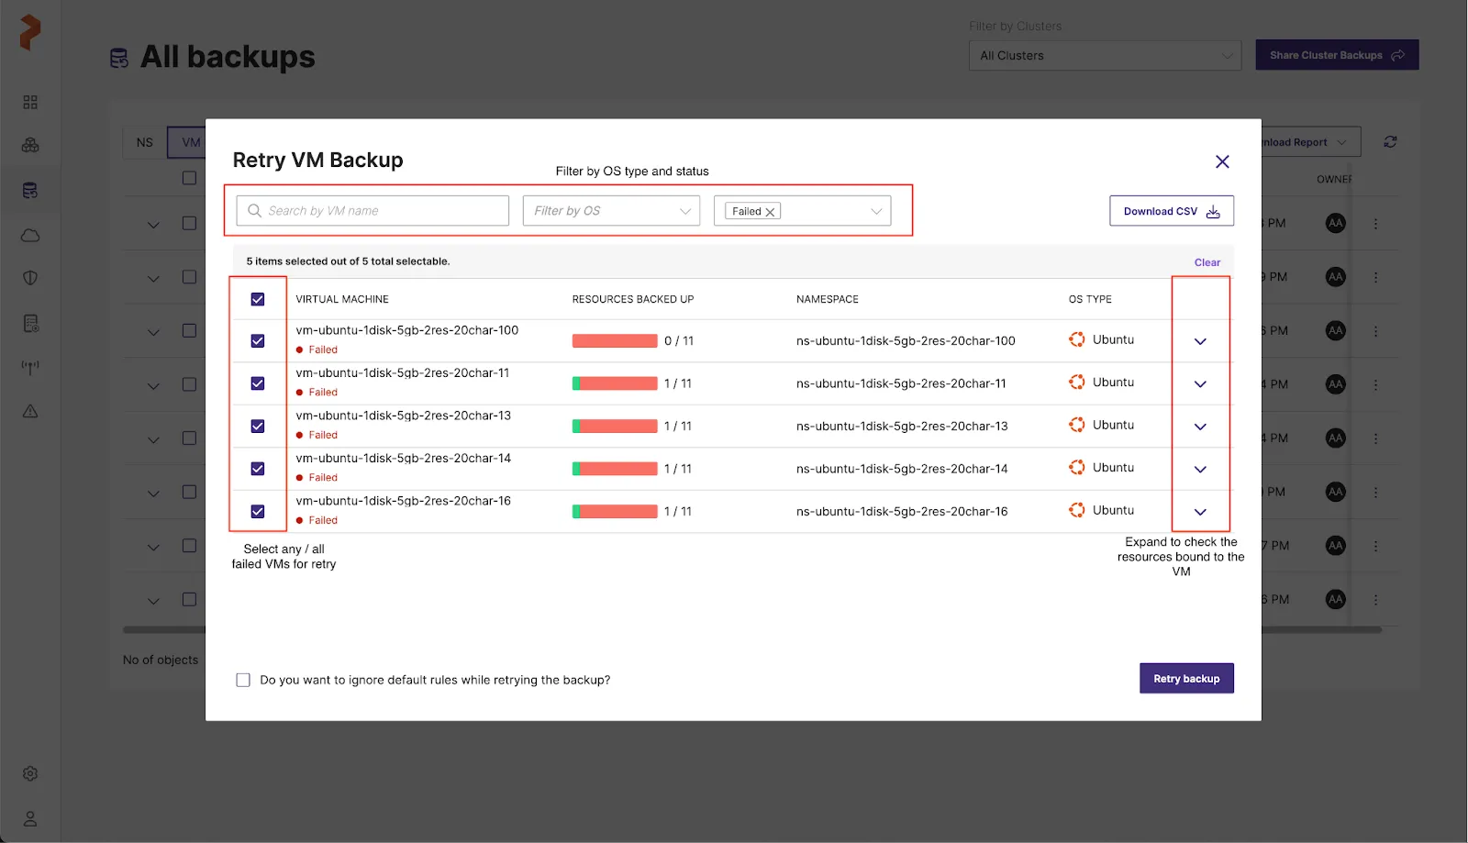1468x843 pixels.
Task: Click the Retry backup button
Action: tap(1186, 679)
